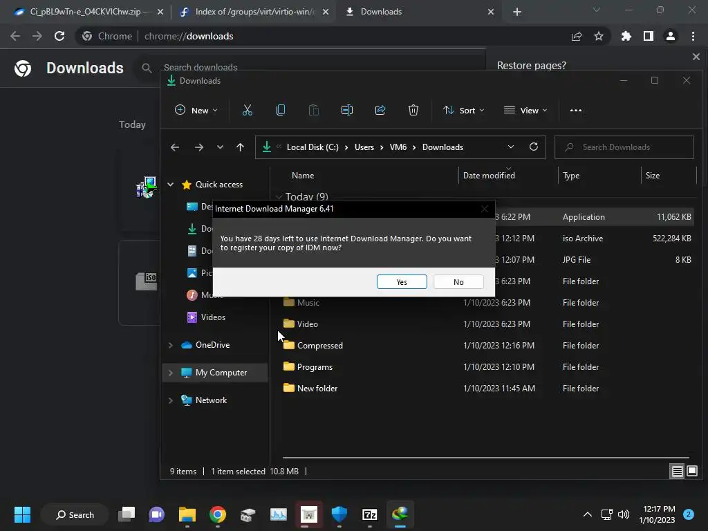The height and width of the screenshot is (531, 708).
Task: Sort by Size column header
Action: tap(653, 176)
